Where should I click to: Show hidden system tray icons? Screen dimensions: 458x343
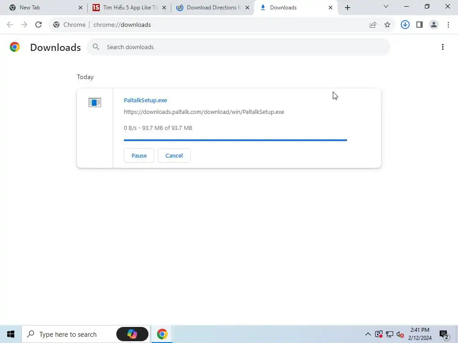click(368, 334)
